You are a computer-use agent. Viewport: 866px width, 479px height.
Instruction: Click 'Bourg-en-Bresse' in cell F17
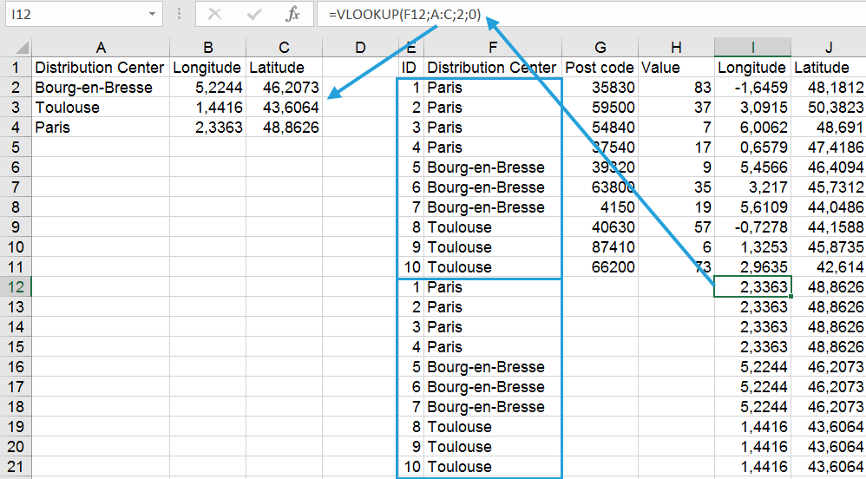(493, 387)
